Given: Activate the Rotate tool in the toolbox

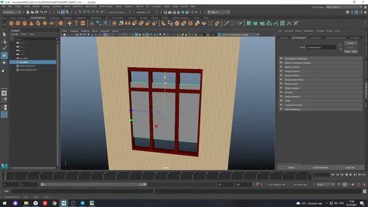Looking at the screenshot, I should [x=4, y=63].
